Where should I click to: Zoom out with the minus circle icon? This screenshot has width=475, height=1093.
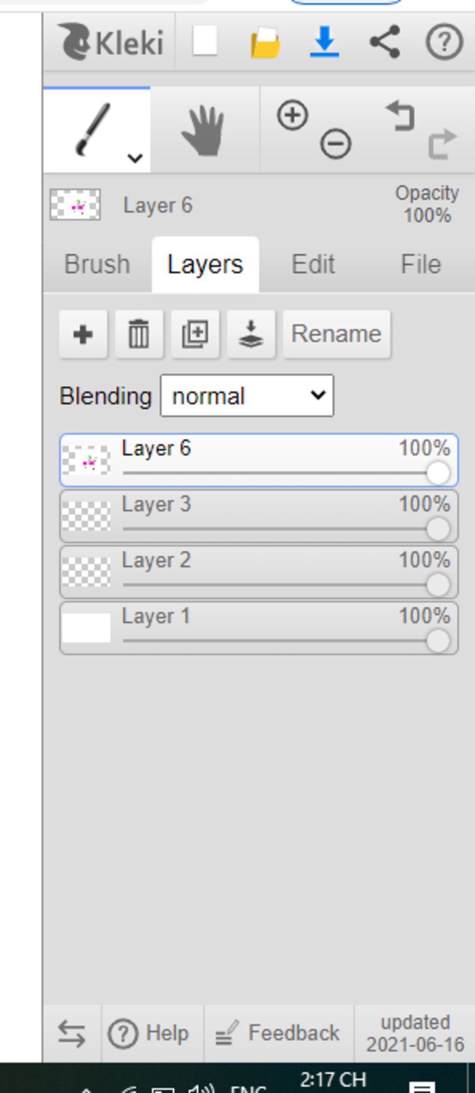(335, 144)
